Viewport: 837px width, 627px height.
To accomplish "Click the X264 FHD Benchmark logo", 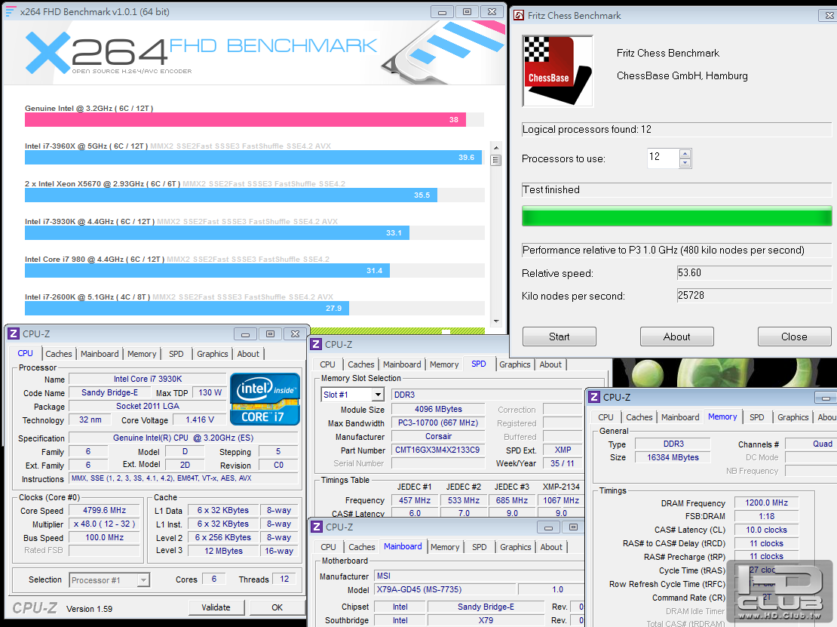I will [x=201, y=53].
